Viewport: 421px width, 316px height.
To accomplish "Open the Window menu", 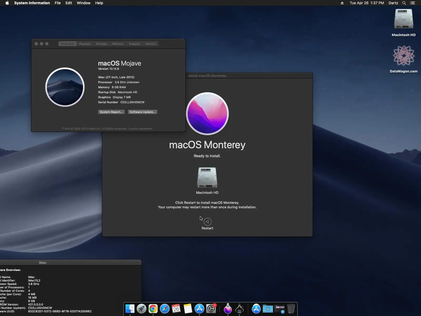I will [x=84, y=3].
